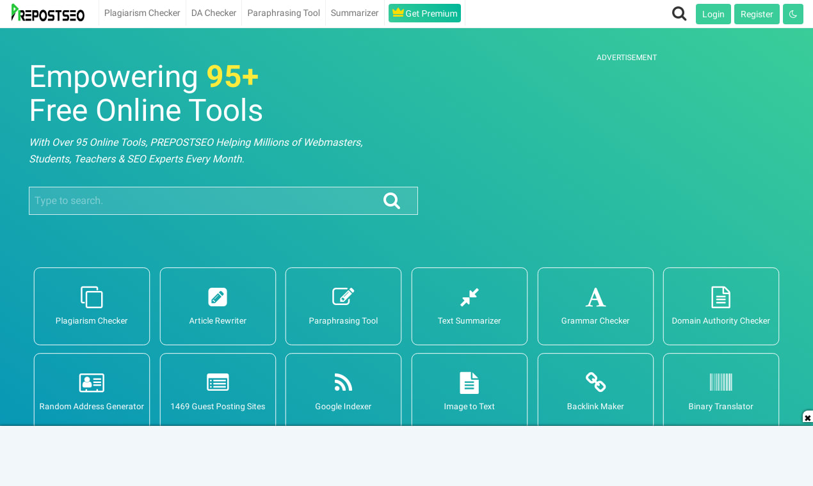
Task: Select the Paraphrasing Tool edit icon
Action: [343, 297]
